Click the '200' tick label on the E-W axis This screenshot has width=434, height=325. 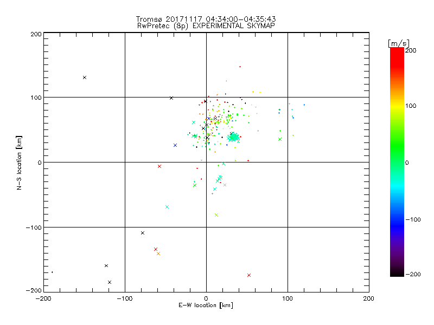369,298
